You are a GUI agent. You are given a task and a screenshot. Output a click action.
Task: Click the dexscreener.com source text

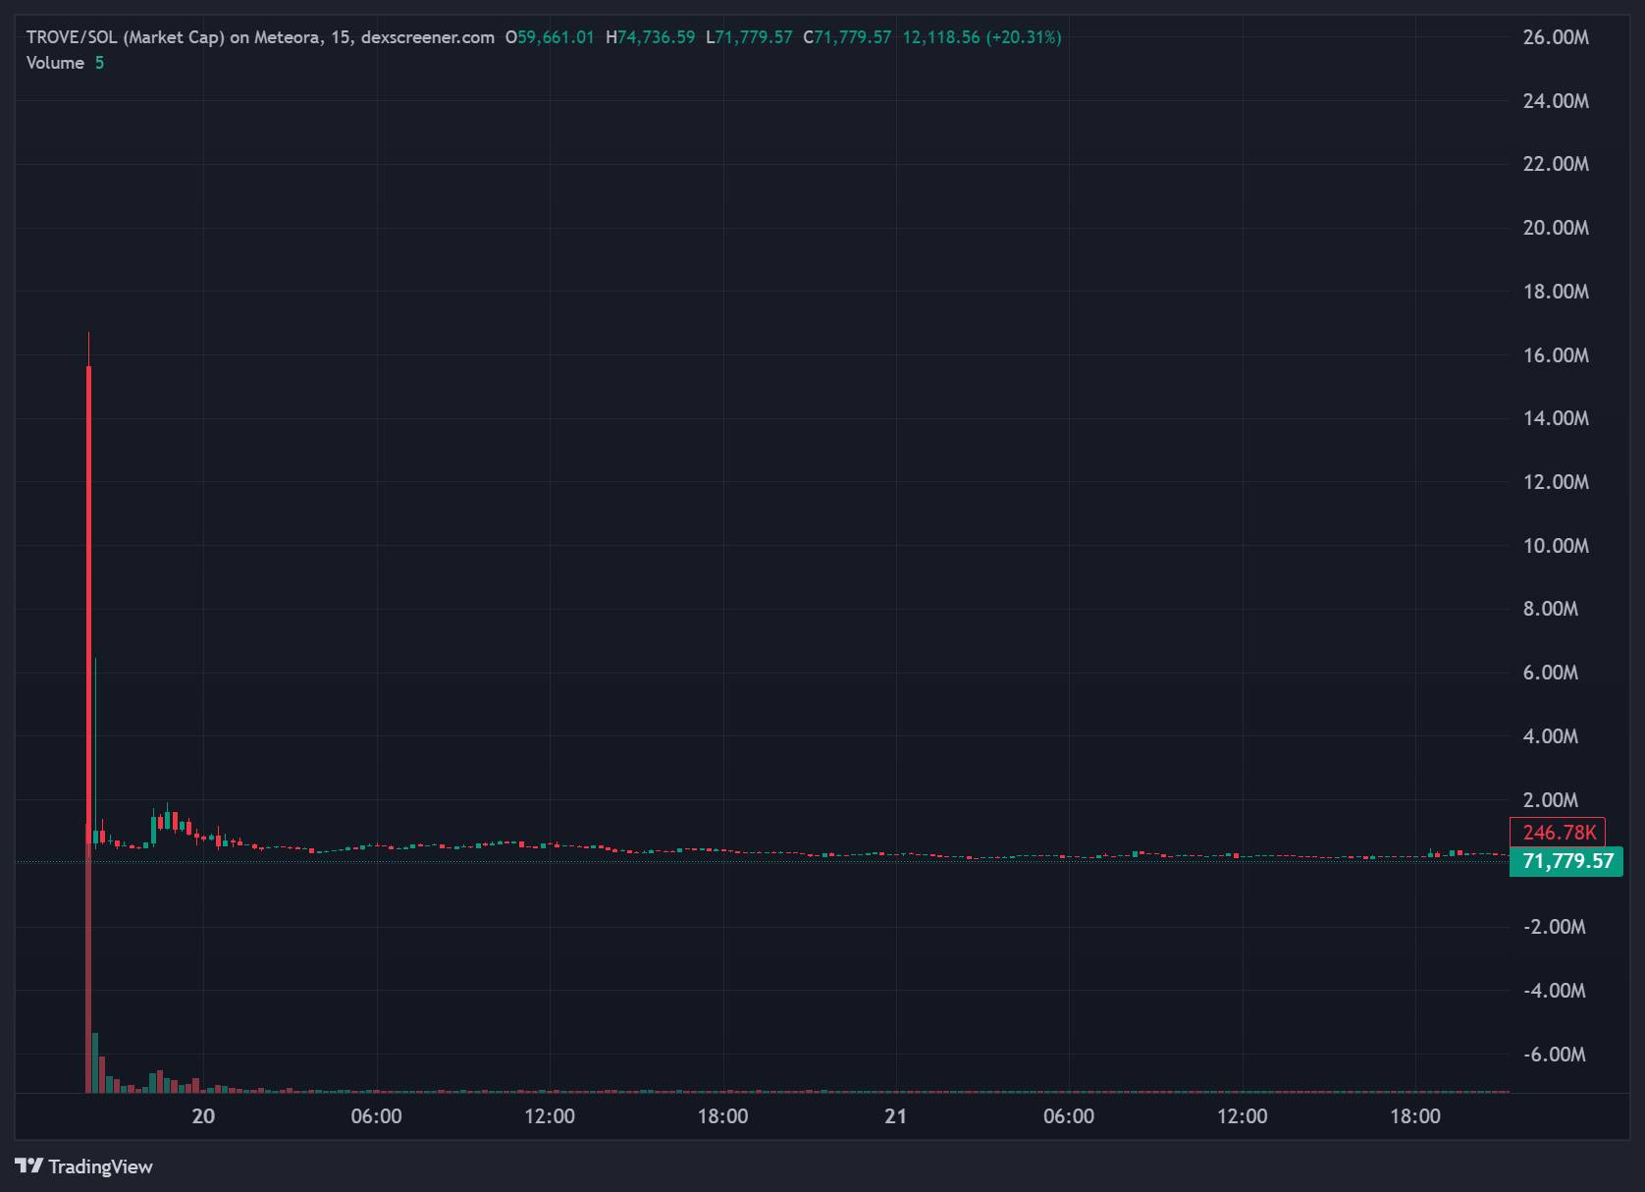[428, 37]
